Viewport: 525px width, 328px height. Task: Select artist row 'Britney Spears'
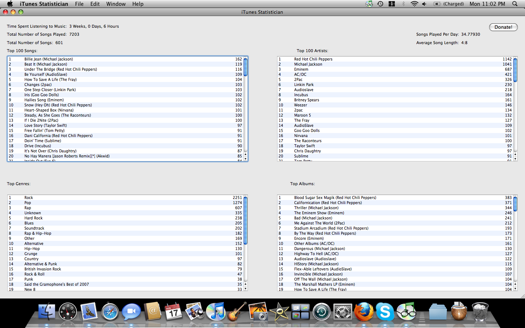(x=395, y=100)
